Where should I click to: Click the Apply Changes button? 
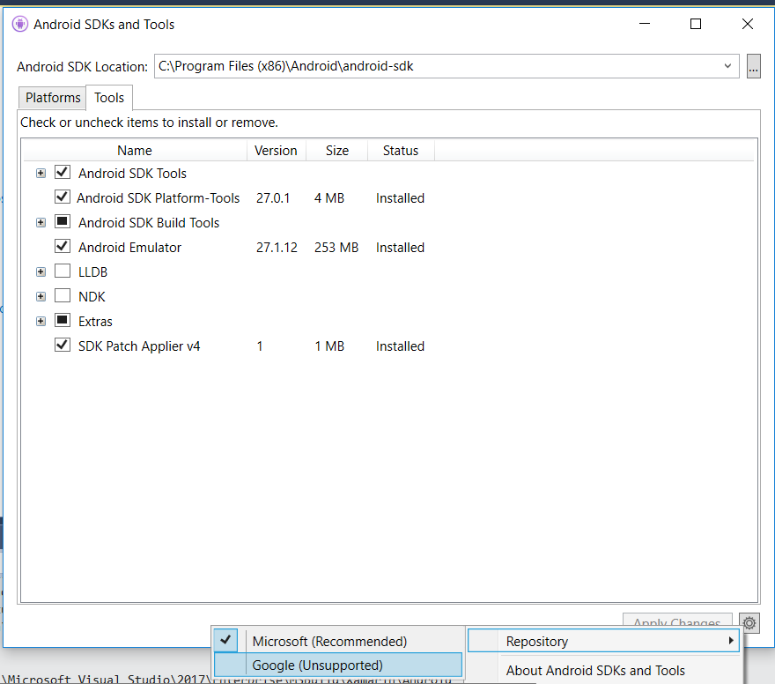click(x=677, y=622)
